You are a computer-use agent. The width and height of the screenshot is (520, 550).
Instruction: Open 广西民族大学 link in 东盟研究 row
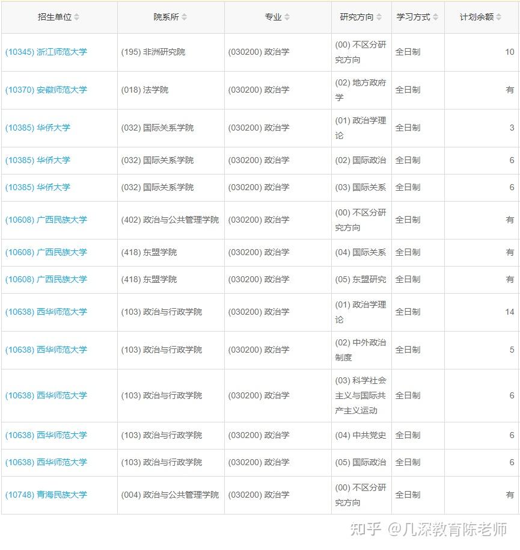pos(46,280)
